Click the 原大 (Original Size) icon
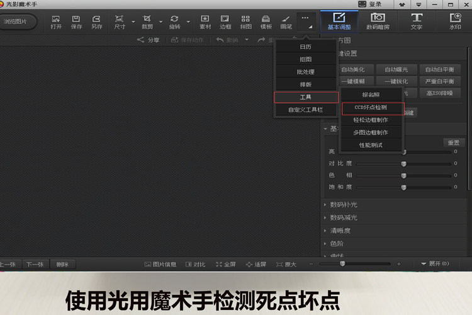 click(x=279, y=265)
